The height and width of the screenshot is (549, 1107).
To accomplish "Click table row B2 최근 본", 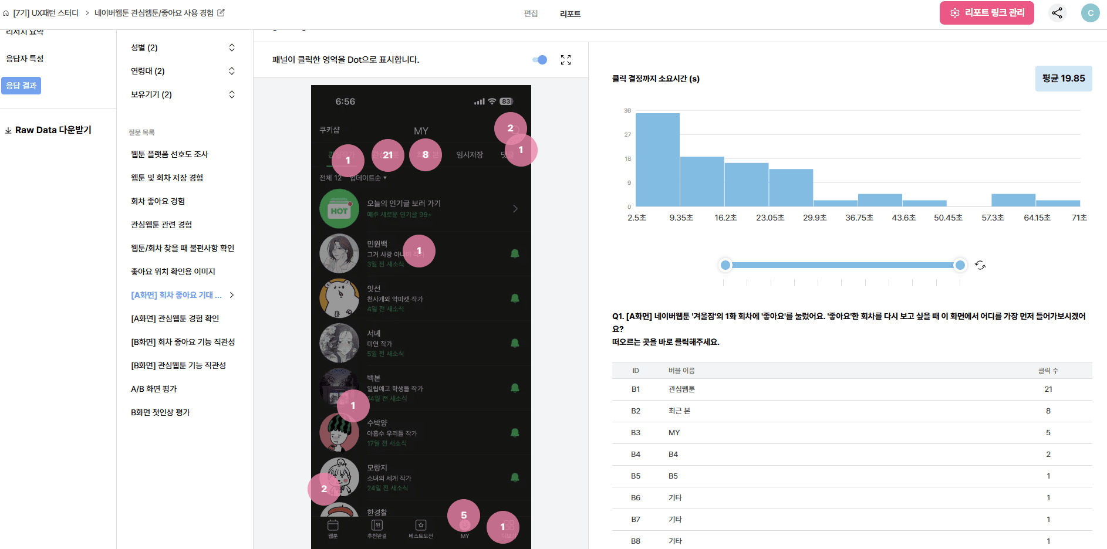I will point(852,411).
